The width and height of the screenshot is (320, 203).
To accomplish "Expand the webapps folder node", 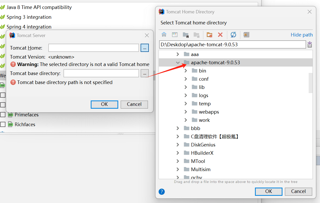I will 186,112.
